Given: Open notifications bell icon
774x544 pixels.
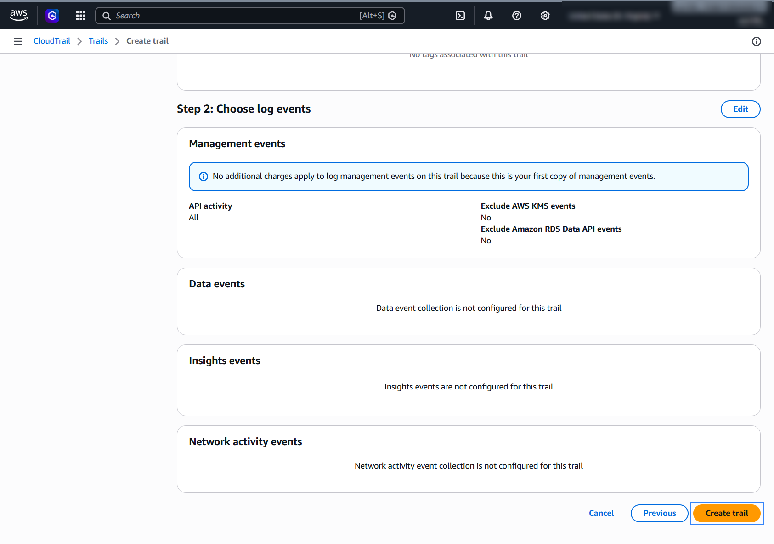Looking at the screenshot, I should (x=488, y=16).
